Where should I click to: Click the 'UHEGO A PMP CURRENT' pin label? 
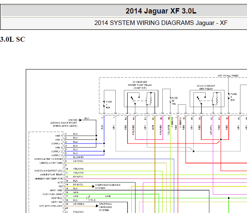(49, 159)
